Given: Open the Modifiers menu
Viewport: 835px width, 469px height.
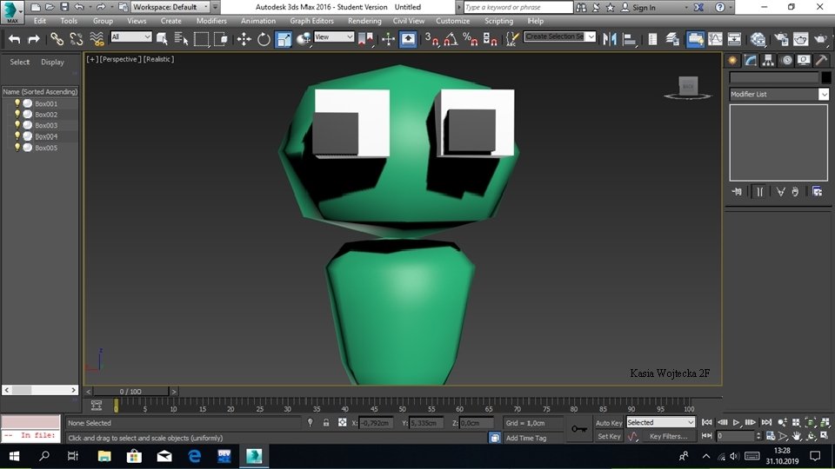Looking at the screenshot, I should (x=211, y=21).
